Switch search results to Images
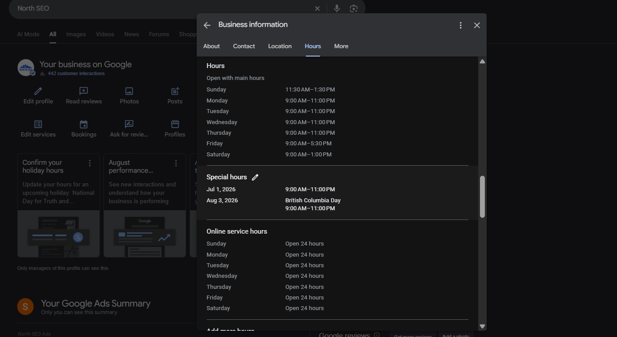This screenshot has width=617, height=337. (76, 34)
